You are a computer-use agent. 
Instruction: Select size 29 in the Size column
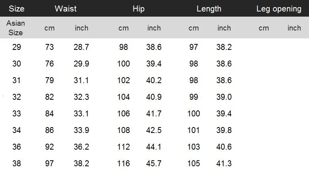17,47
